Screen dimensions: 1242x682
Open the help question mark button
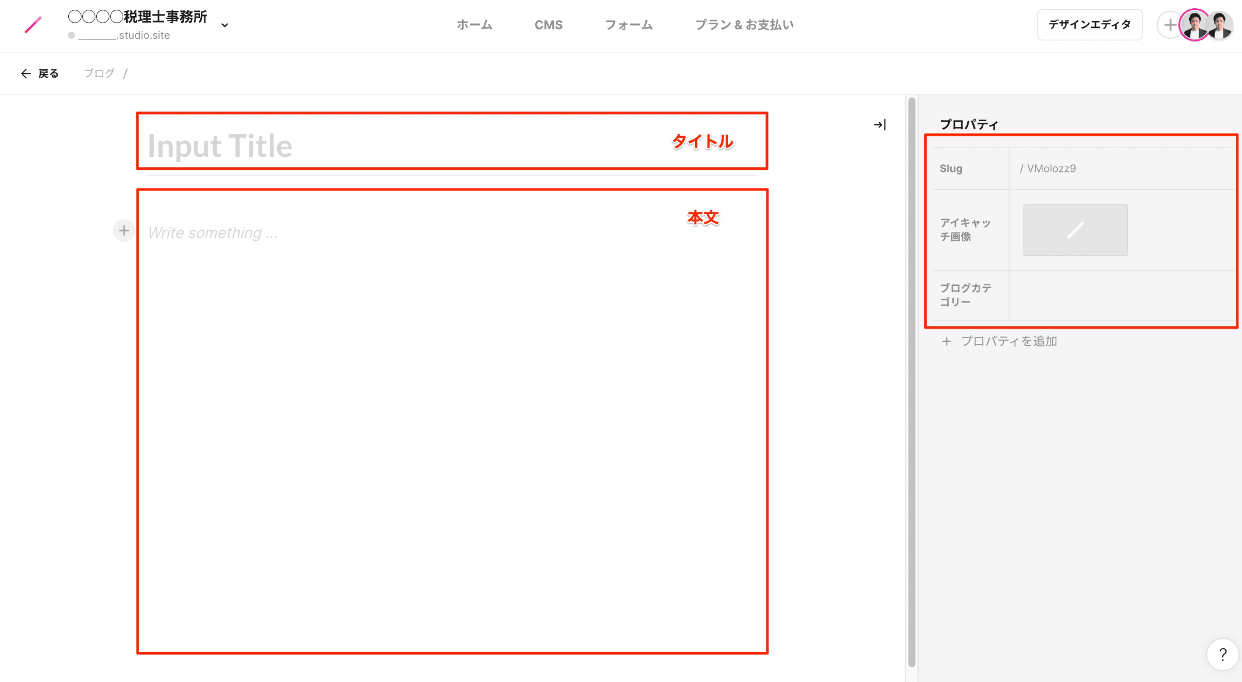1222,655
